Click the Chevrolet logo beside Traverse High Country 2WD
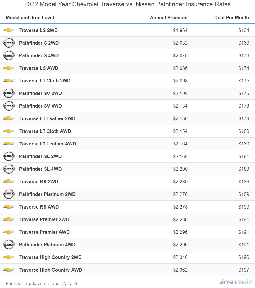The image size is (255, 288). point(9,257)
